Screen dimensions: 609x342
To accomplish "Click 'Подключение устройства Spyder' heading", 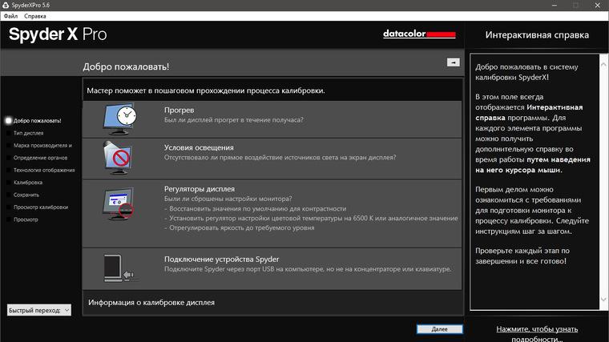I will click(221, 260).
